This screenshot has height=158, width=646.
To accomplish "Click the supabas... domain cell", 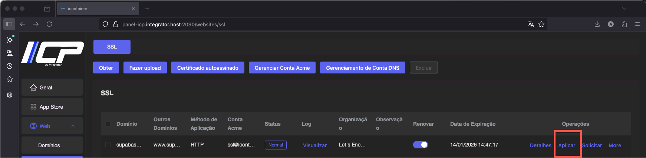I will coord(129,145).
